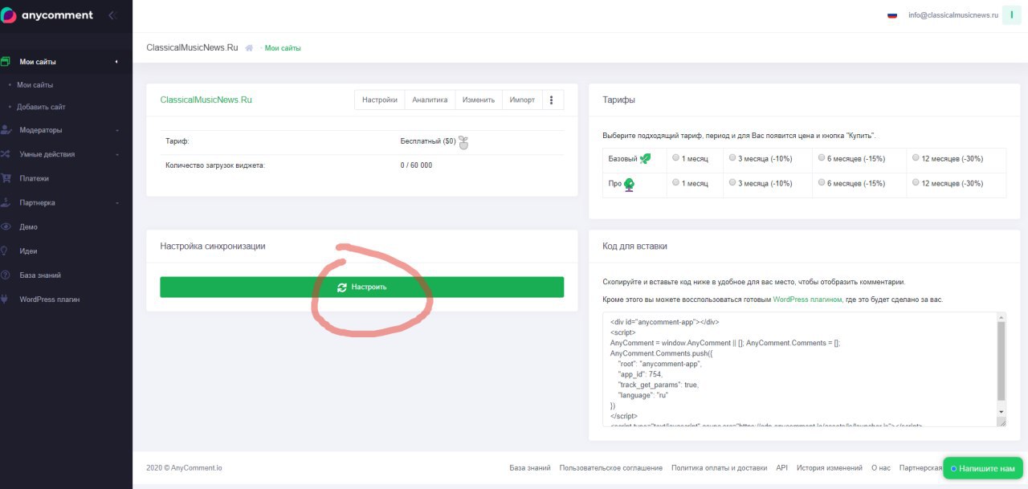Click the Импорт button
Screen dimensions: 1028x489
(522, 100)
